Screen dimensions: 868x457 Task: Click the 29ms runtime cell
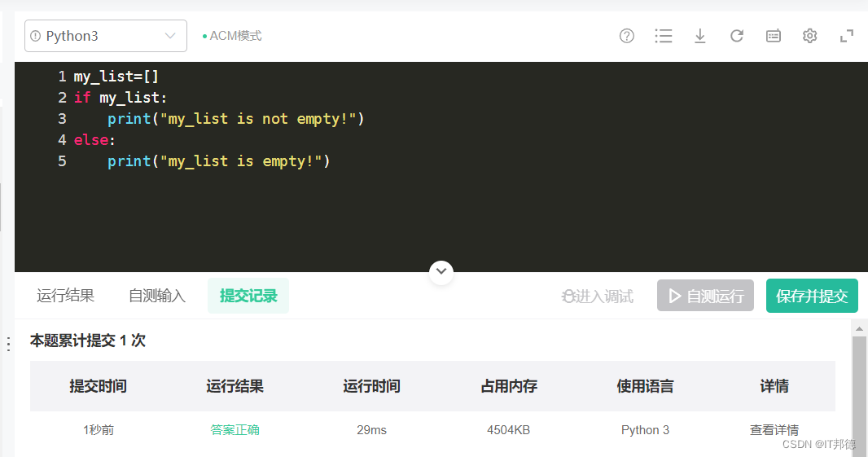(x=371, y=430)
